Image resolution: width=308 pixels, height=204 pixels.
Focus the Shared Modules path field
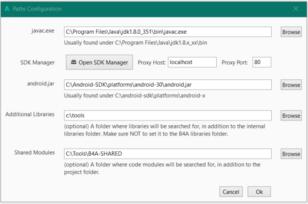pyautogui.click(x=168, y=153)
